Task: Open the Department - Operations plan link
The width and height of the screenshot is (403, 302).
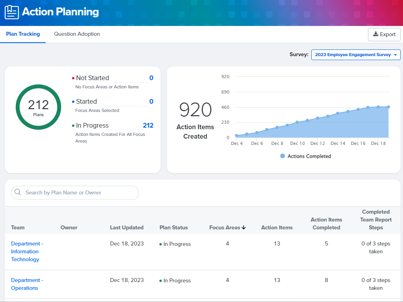Action: pos(27,284)
